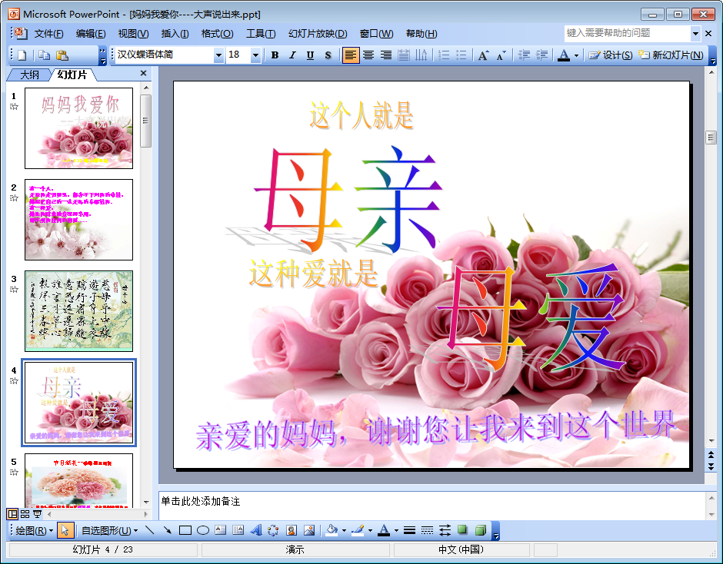
Task: Toggle numbered list formatting
Action: click(x=444, y=55)
